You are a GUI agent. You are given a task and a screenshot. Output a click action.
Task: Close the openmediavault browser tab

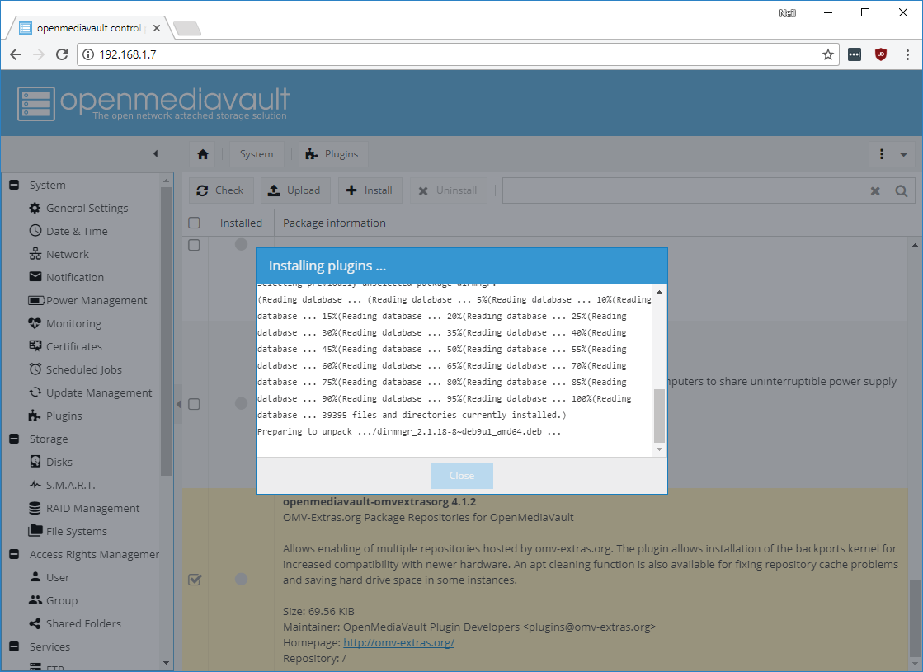coord(157,28)
